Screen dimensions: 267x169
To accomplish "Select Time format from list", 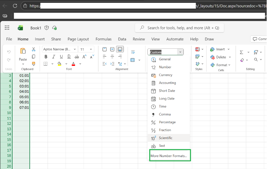I will (169, 106).
